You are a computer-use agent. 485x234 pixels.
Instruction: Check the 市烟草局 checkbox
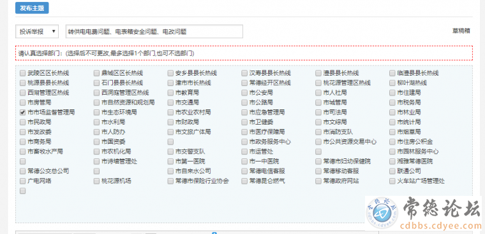point(392,132)
